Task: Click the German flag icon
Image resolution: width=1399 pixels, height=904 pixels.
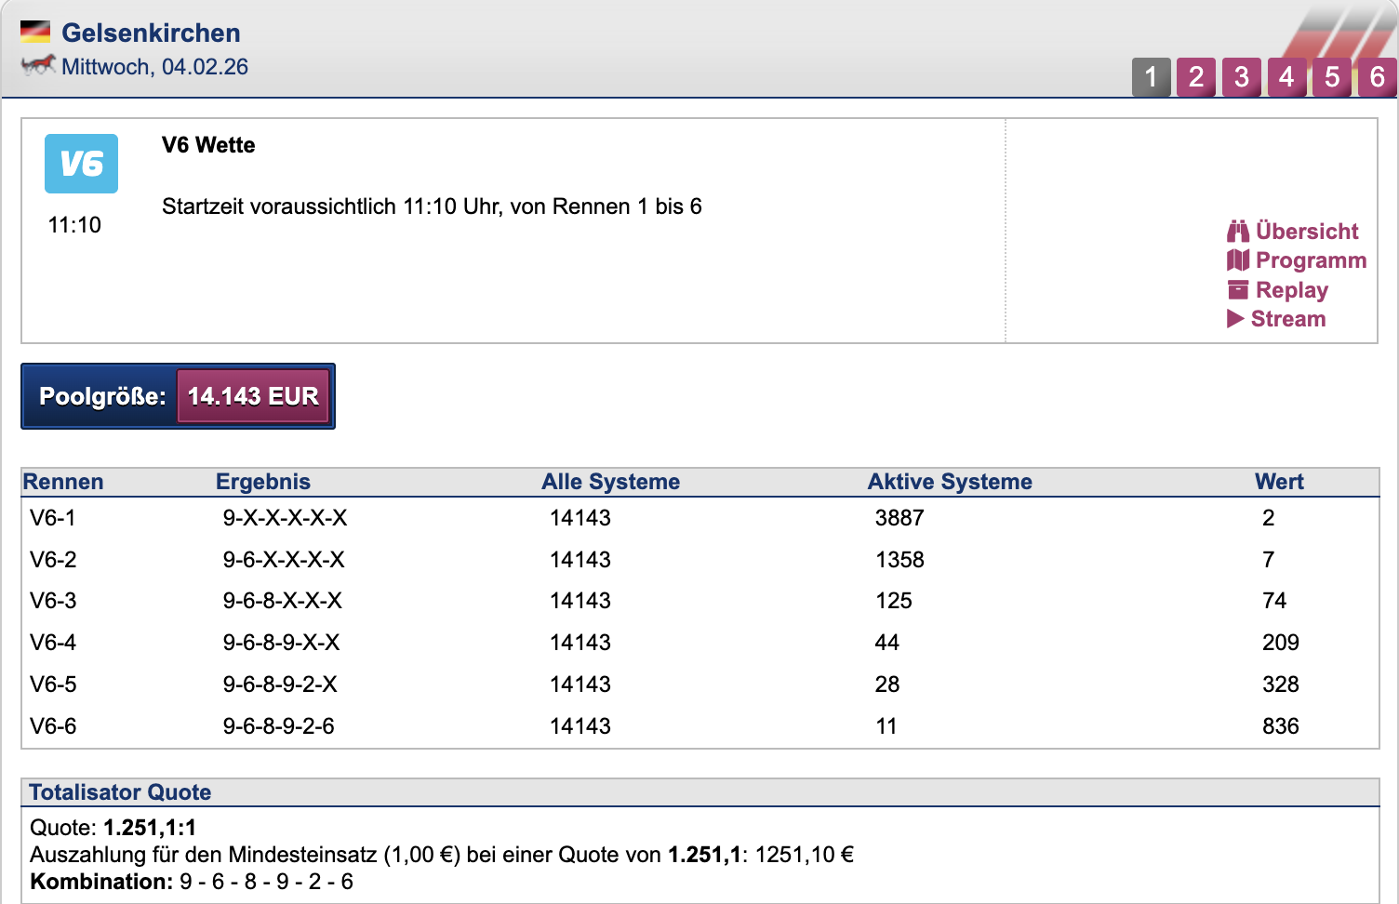Action: click(35, 33)
